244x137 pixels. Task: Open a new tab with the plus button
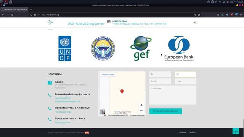[31, 10]
